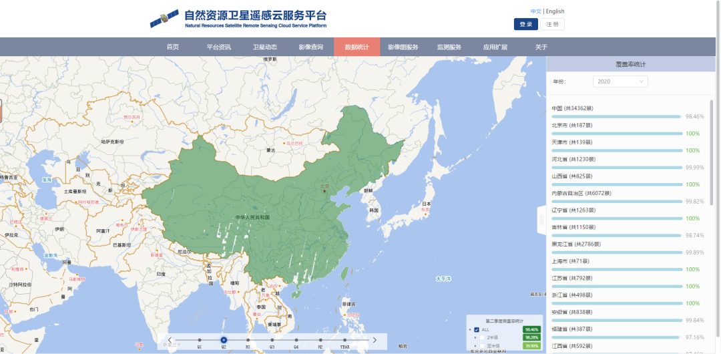
Task: Click the Beijing star marker on the map
Action: point(324,190)
